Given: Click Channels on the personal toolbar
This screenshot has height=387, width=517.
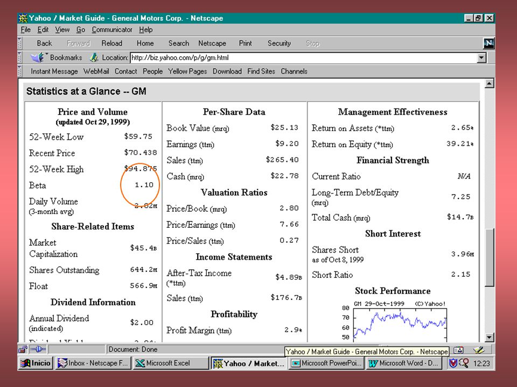Looking at the screenshot, I should 294,71.
